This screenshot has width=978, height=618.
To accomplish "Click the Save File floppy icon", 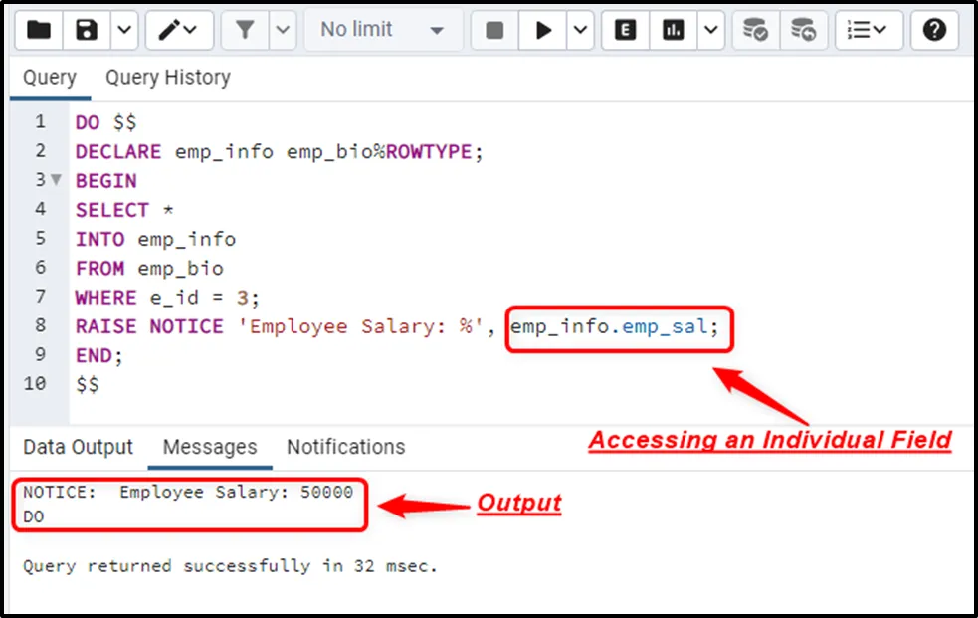I will pyautogui.click(x=88, y=30).
